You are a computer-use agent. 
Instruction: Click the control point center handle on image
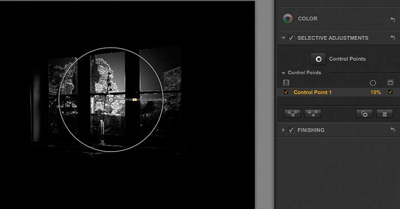[x=111, y=100]
